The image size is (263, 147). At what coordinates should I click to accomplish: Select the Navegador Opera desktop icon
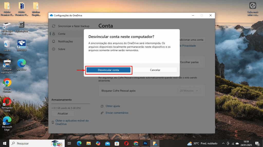tap(7, 105)
